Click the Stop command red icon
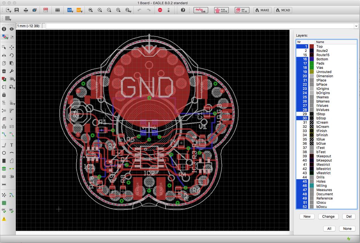This screenshot has height=243, width=360. click(x=160, y=10)
